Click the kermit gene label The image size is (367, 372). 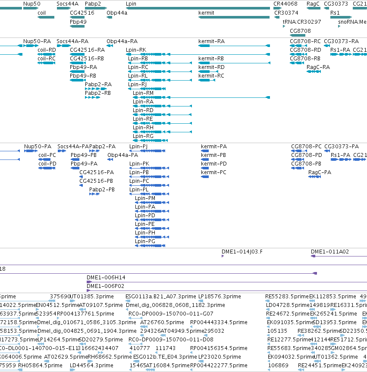(206, 13)
